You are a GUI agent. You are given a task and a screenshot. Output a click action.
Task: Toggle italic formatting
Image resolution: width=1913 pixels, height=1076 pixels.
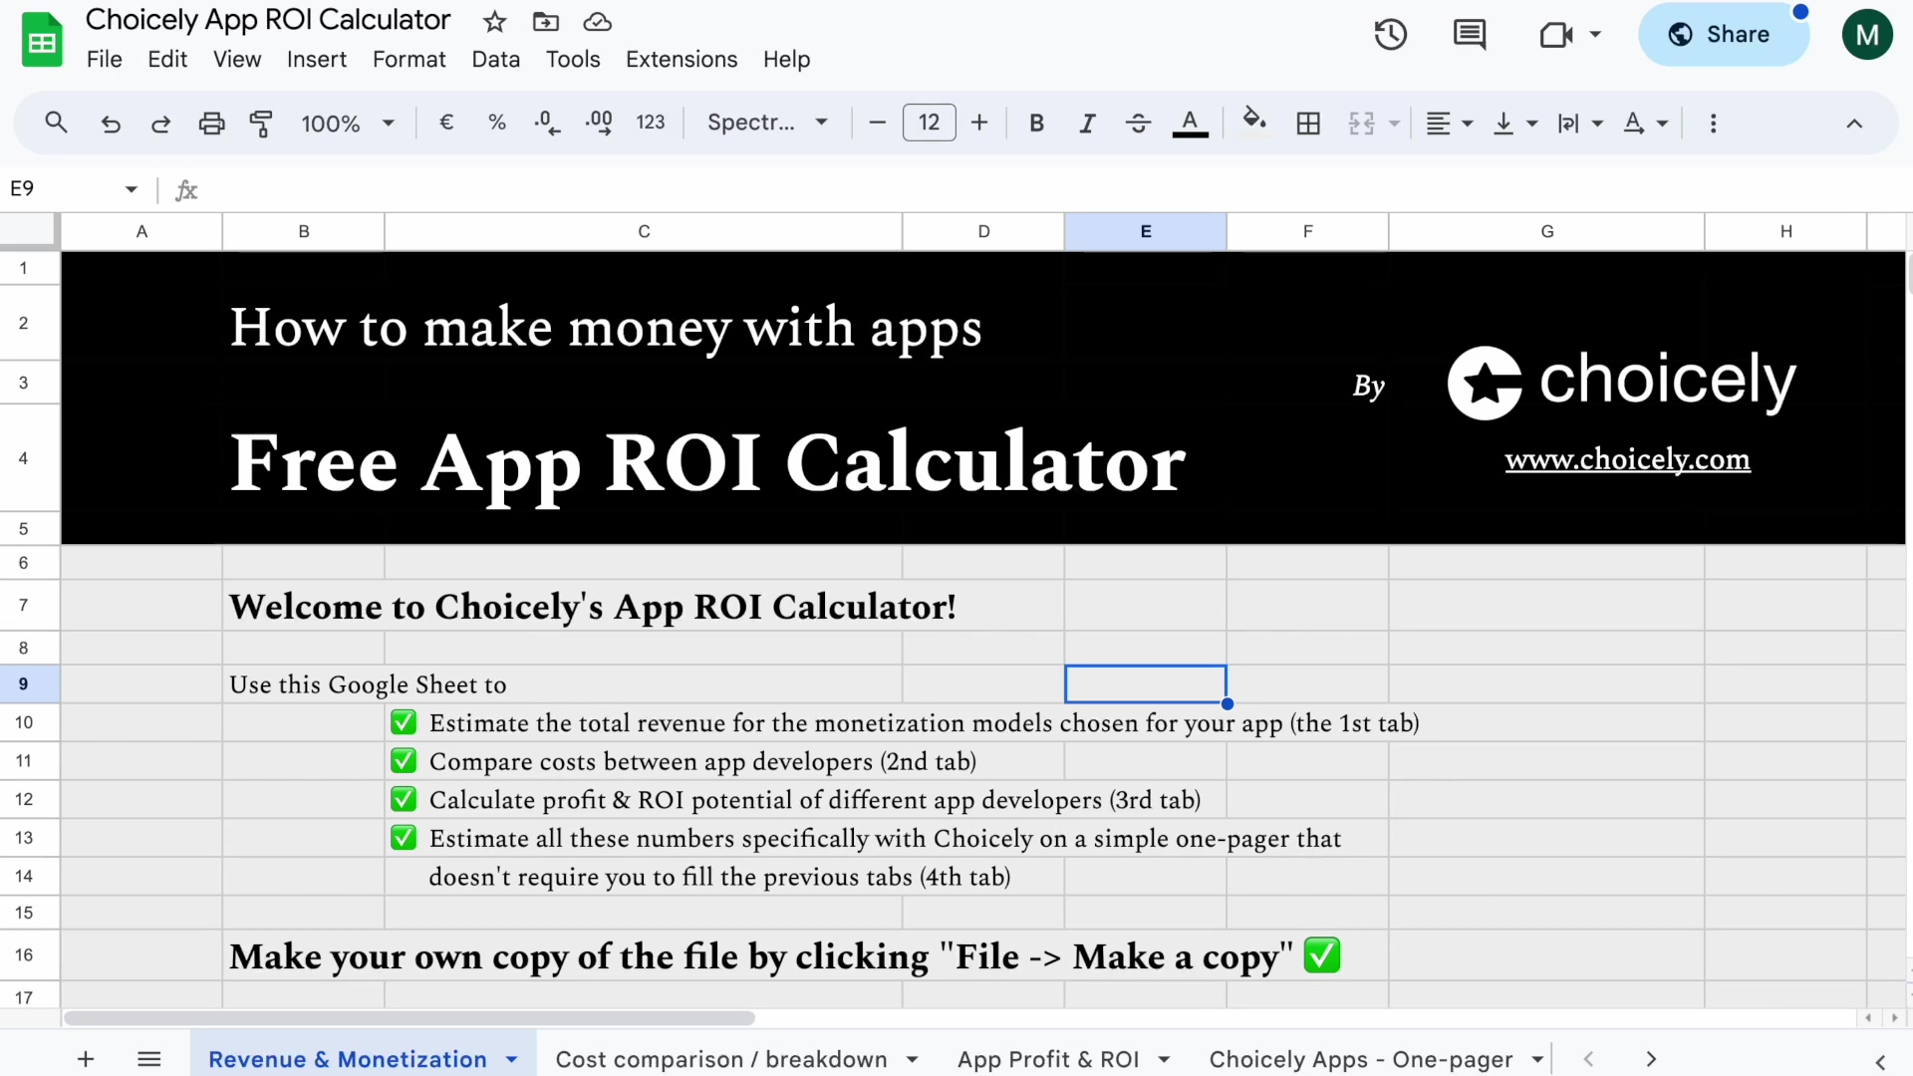pyautogui.click(x=1087, y=124)
